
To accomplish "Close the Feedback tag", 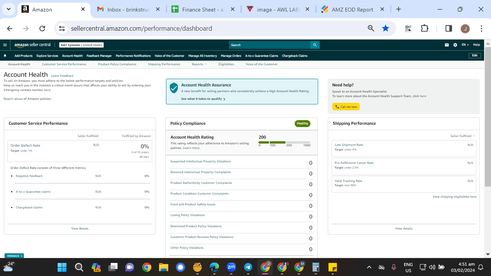I will [22, 256].
